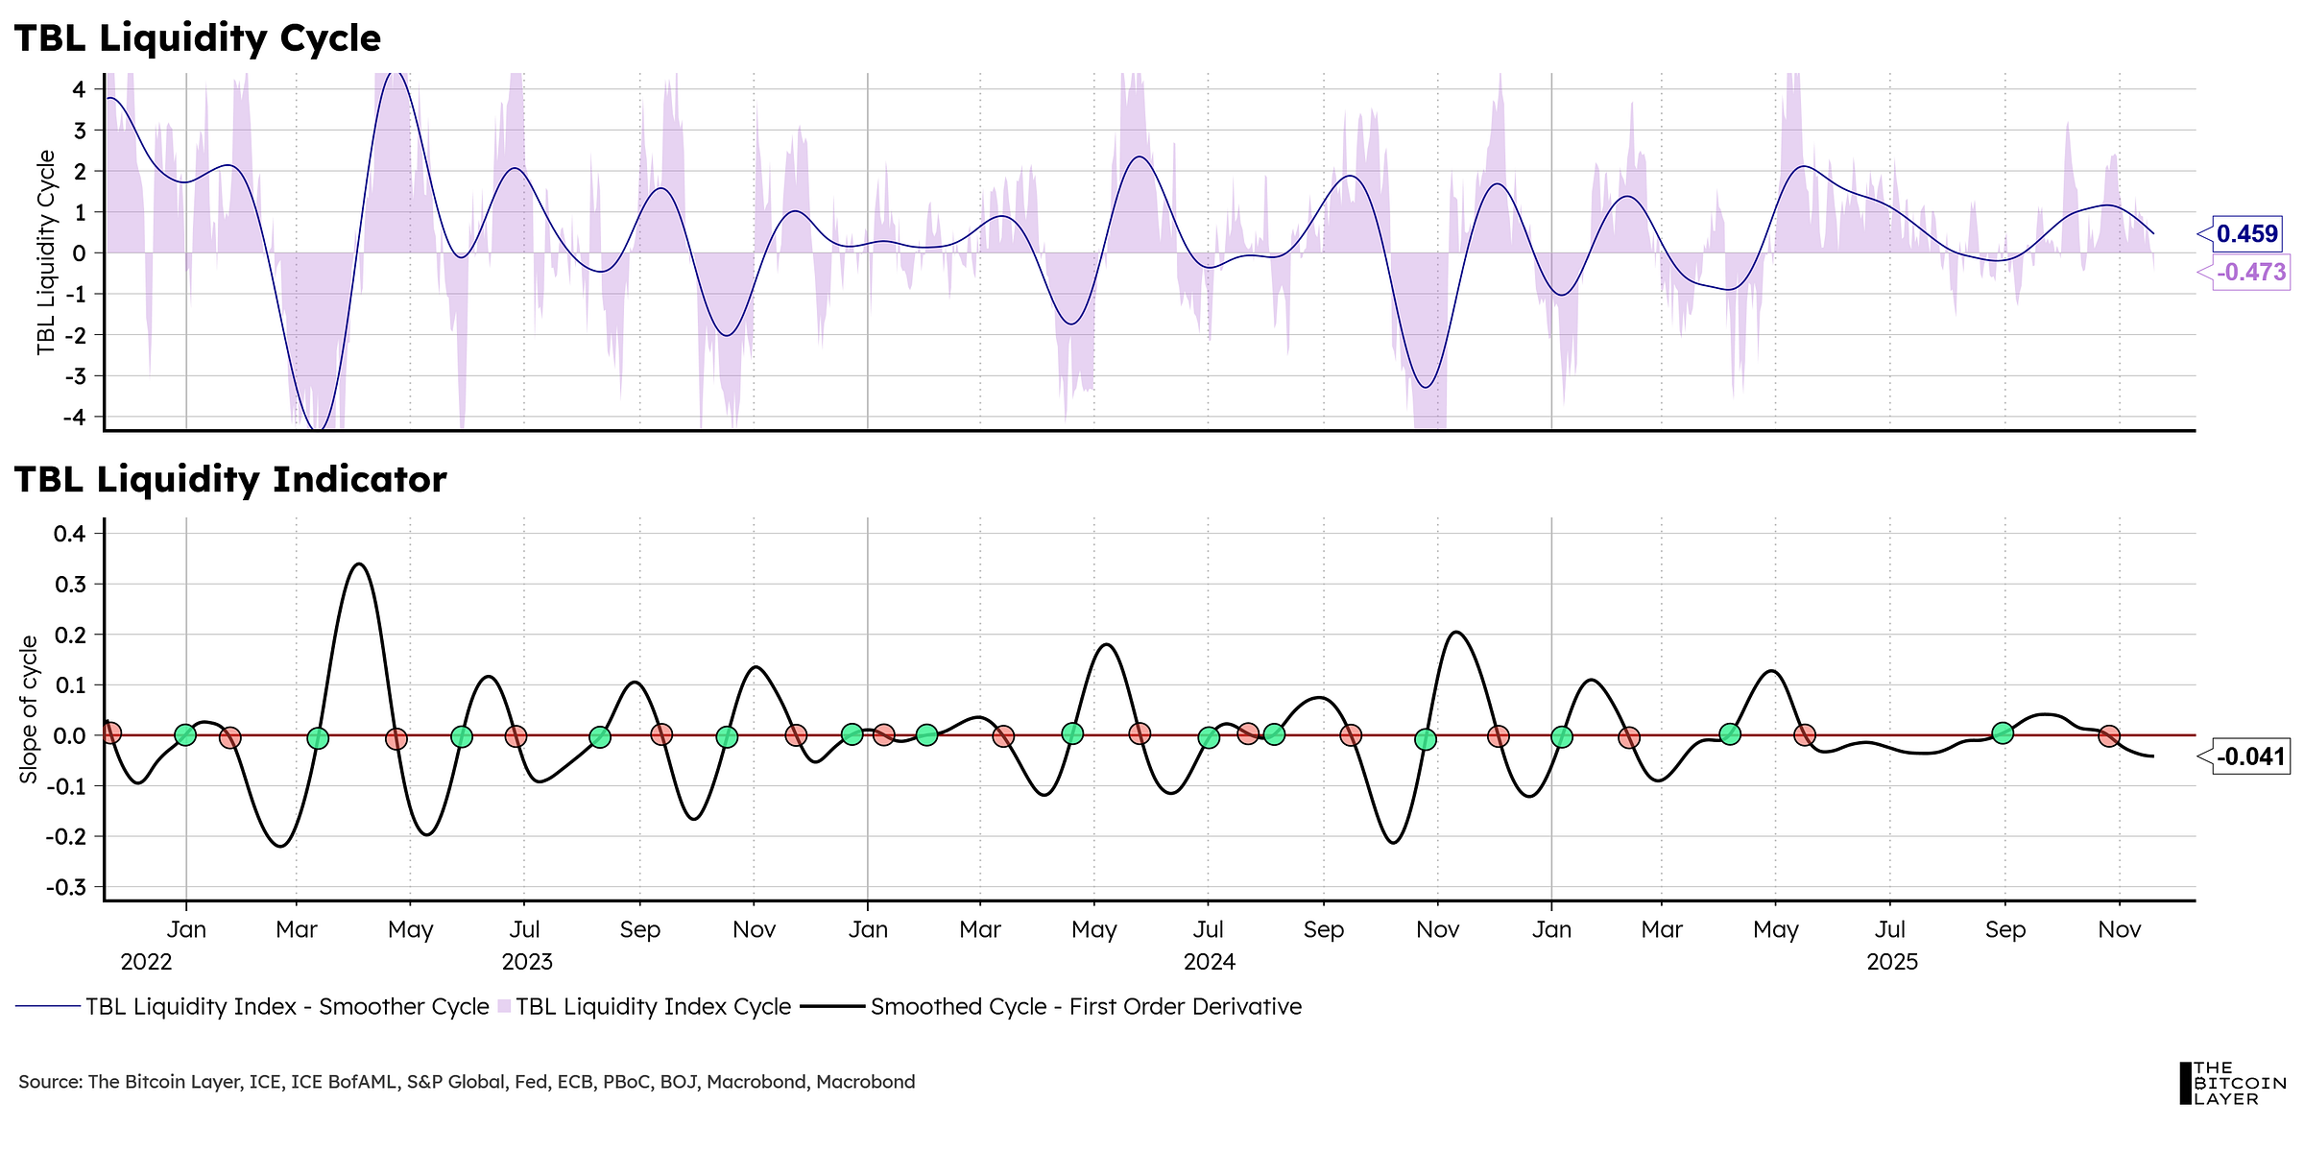
Task: Click the black First Order Derivative legend line
Action: pyautogui.click(x=833, y=1006)
